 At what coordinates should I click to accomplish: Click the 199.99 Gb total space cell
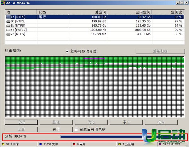pos(88,21)
